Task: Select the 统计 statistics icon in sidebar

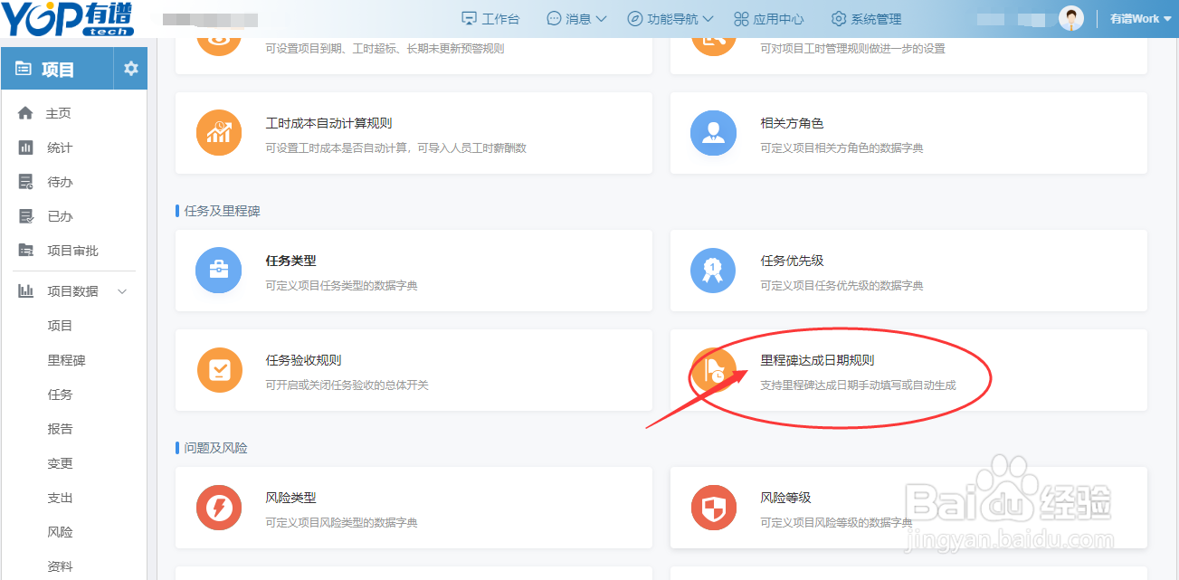Action: [x=25, y=147]
